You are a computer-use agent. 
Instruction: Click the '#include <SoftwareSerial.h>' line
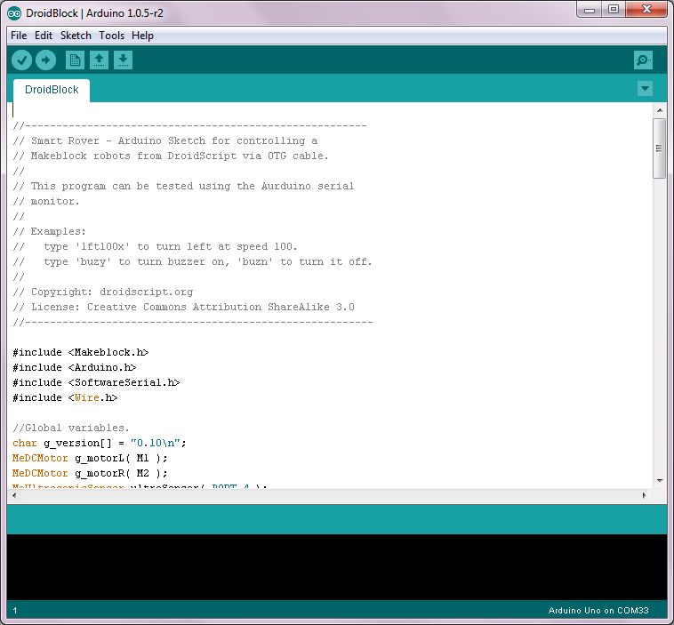point(96,382)
